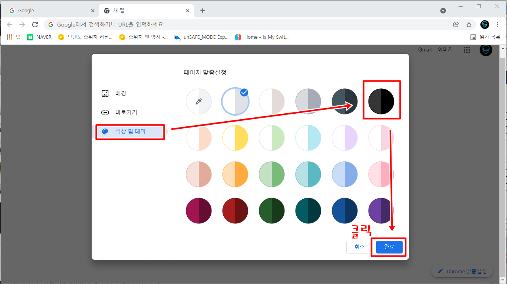Open the unSAFE_MODE Exp bookmark

coord(202,37)
